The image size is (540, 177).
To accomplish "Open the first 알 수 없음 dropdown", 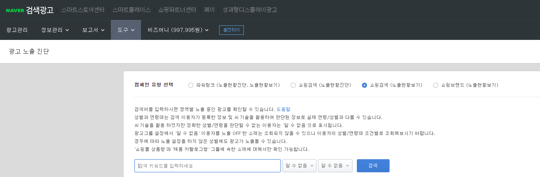I will [299, 166].
